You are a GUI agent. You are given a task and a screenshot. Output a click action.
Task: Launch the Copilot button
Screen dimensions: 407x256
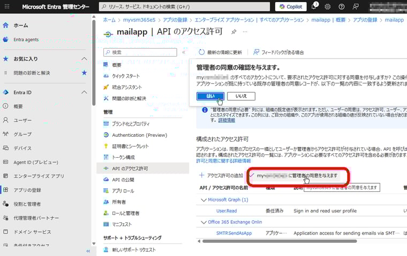(291, 7)
